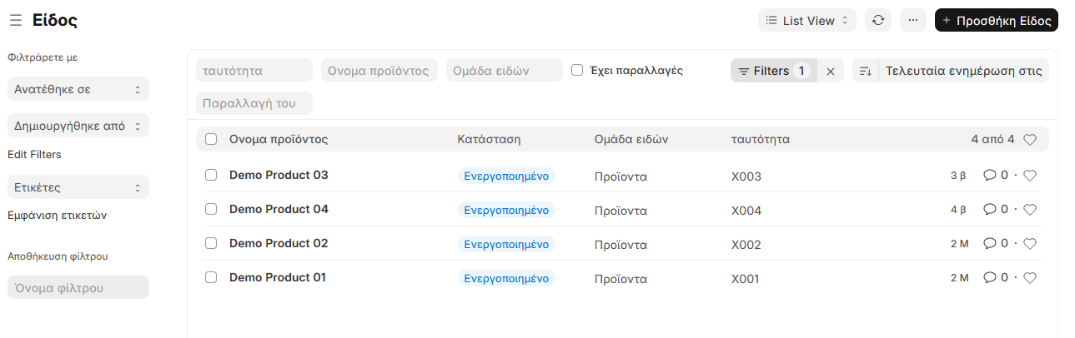Click the refresh list icon
Viewport: 1075px width, 338px height.
877,21
